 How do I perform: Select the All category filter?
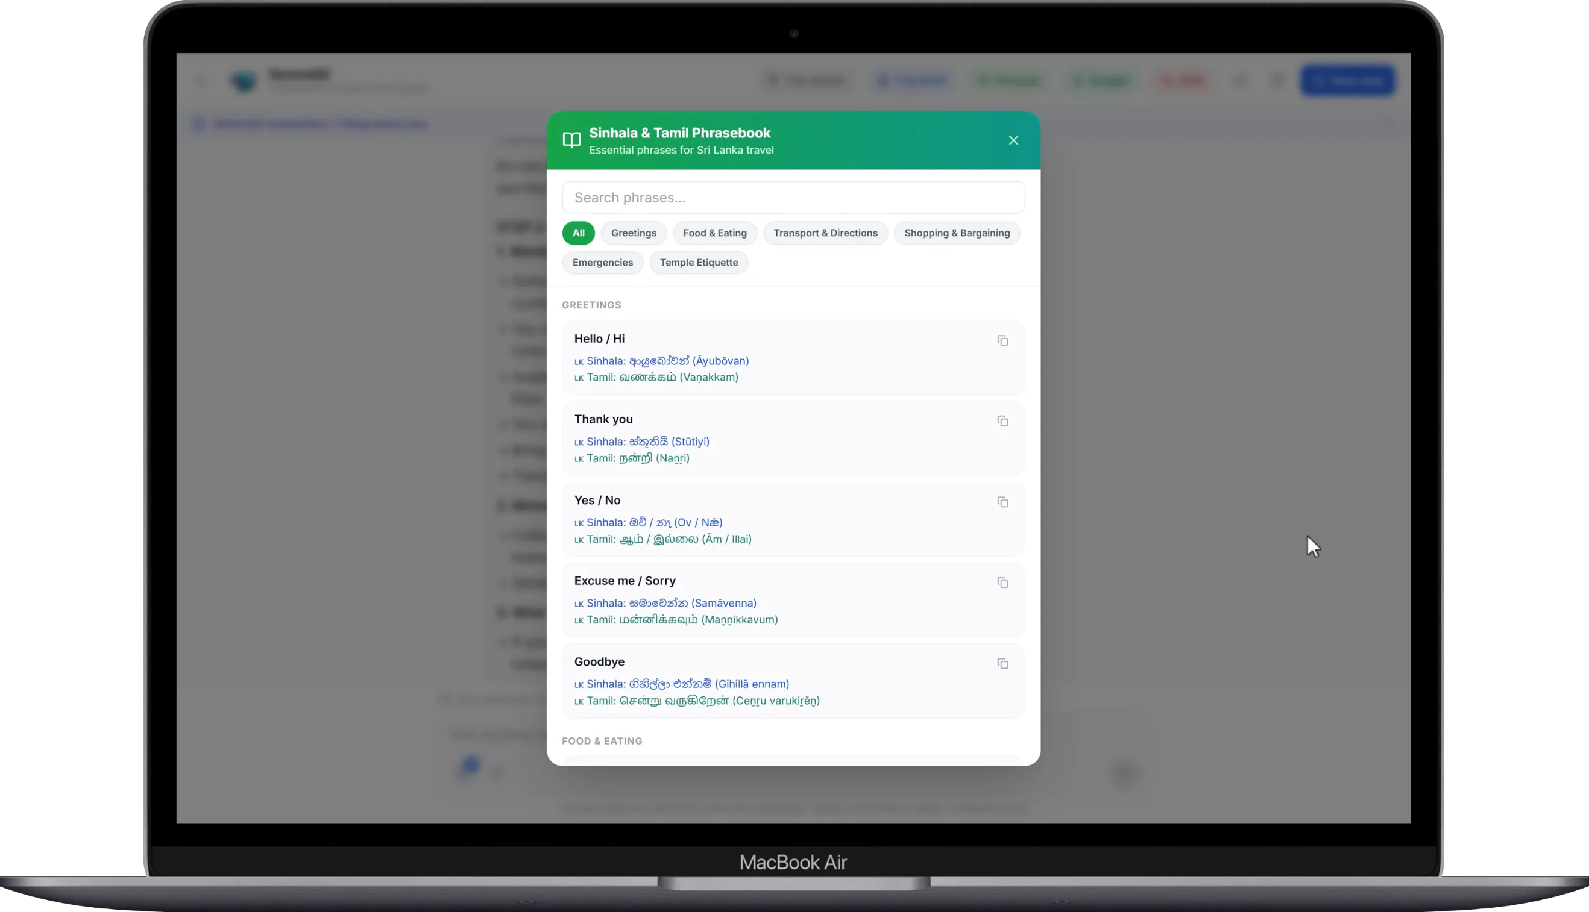pos(578,233)
